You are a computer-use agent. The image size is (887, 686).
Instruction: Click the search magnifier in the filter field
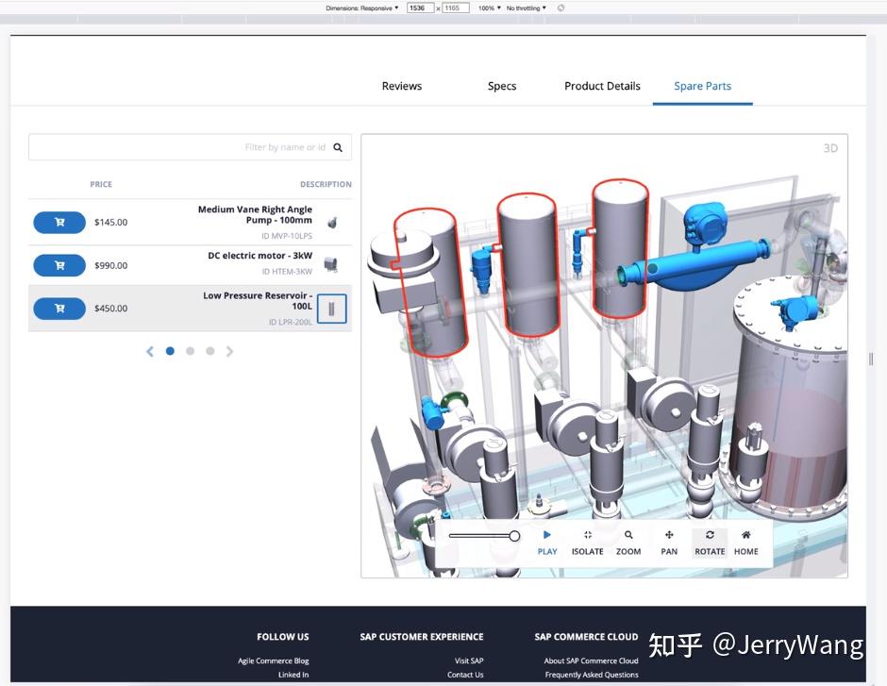[x=339, y=147]
